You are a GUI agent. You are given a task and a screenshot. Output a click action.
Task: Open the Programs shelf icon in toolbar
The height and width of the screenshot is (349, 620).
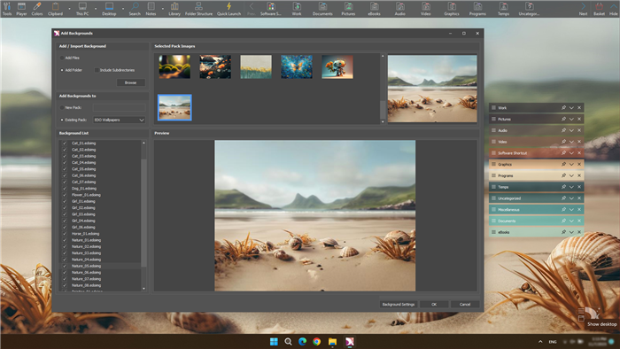[x=477, y=8]
